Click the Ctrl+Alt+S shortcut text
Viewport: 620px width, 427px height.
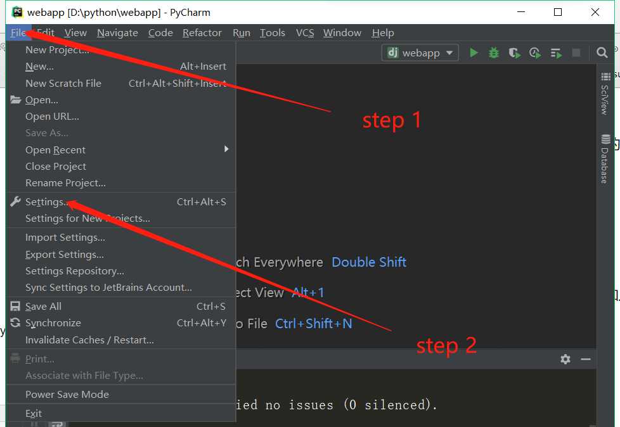[x=201, y=202]
